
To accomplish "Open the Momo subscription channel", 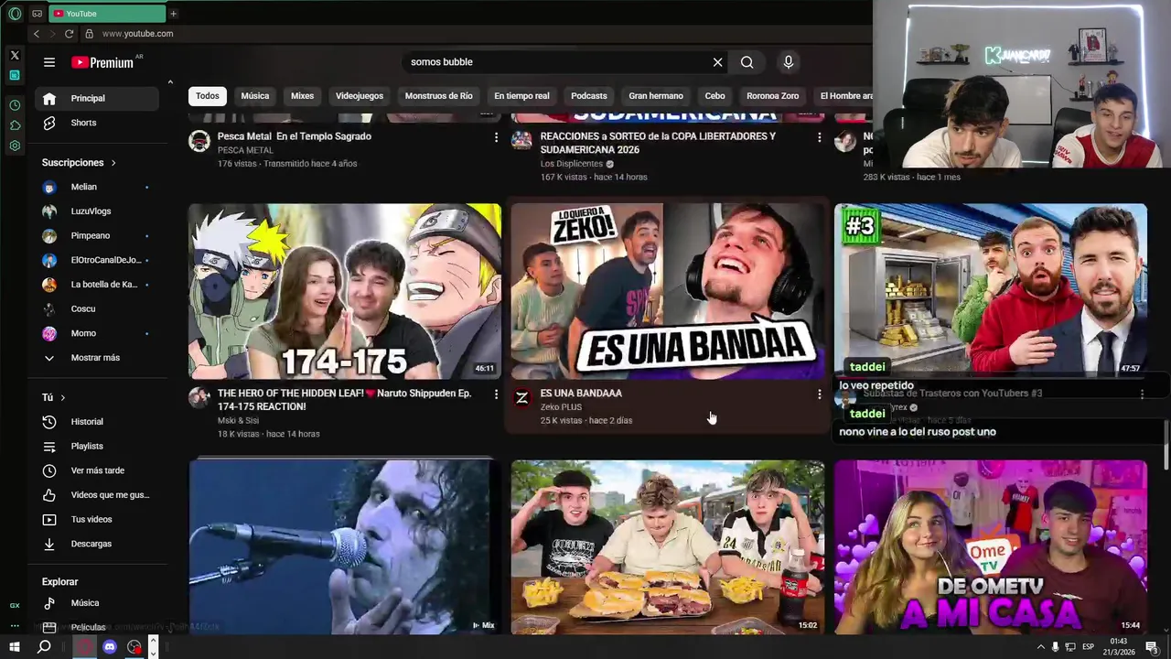I will pos(97,333).
